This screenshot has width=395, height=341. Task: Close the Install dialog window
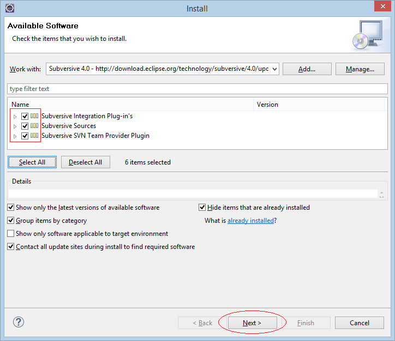(382, 7)
